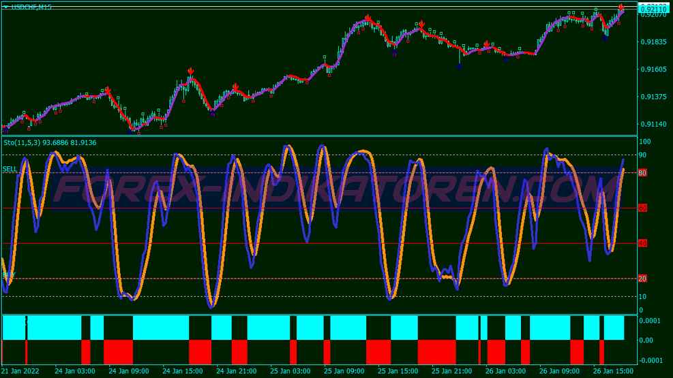Click the red level 20 marker on stochastic scale
This screenshot has width=673, height=378.
642,279
